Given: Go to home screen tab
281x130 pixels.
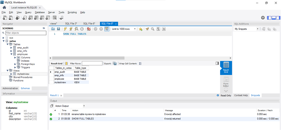Looking at the screenshot, I should coord(4,7).
